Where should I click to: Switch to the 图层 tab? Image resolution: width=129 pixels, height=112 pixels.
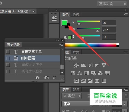click(66, 90)
